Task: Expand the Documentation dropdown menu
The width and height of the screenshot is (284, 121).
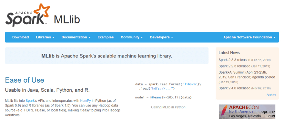Action: click(76, 37)
